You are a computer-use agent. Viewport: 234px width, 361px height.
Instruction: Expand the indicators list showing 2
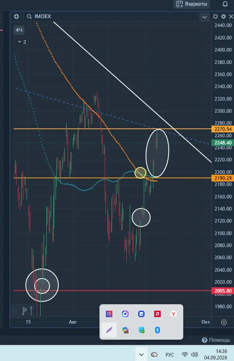(x=22, y=42)
